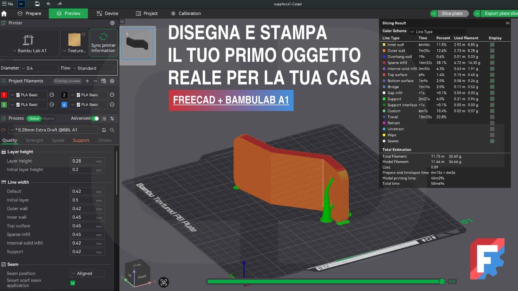Open the File dropdown arrow button
Image resolution: width=518 pixels, height=291 pixels.
click(21, 4)
